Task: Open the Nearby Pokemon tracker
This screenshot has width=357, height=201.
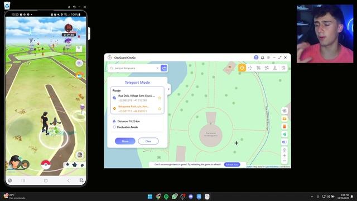Action: tap(74, 165)
